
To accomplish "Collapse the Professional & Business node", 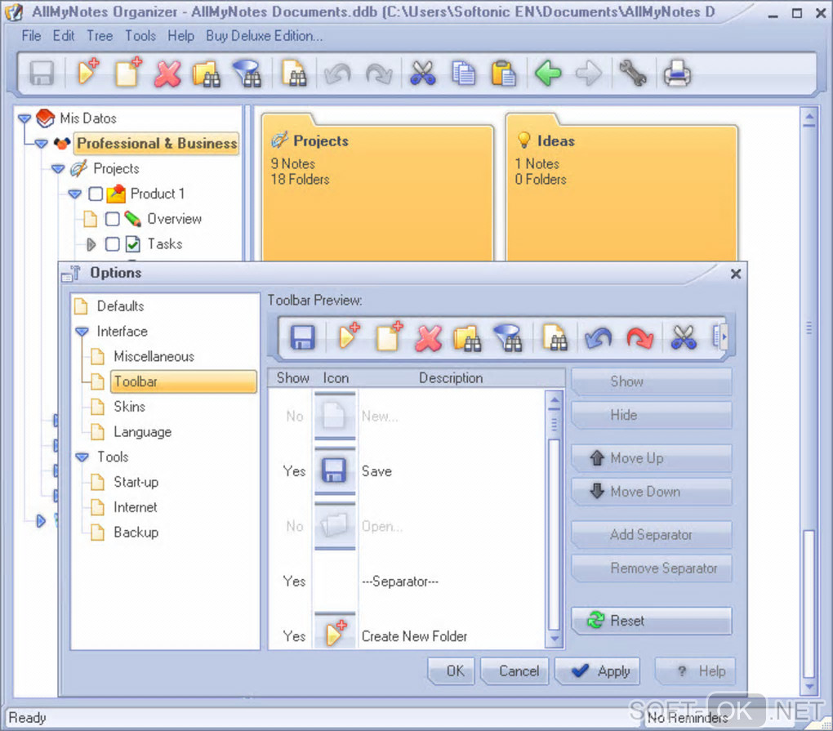I will pyautogui.click(x=41, y=144).
